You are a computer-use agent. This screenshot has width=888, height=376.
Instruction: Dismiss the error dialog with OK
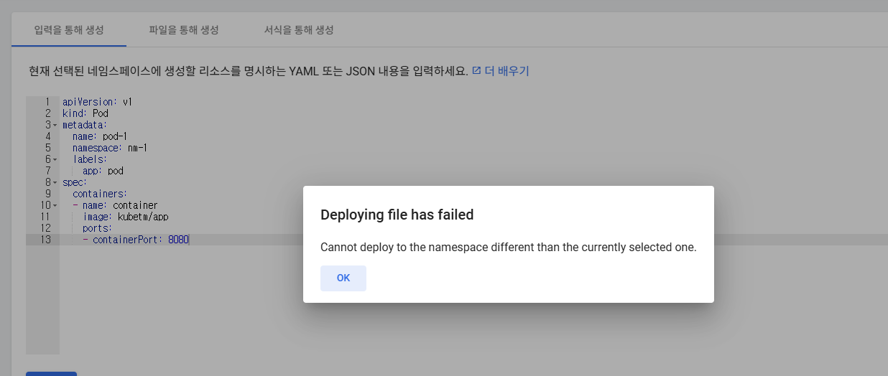pos(343,278)
